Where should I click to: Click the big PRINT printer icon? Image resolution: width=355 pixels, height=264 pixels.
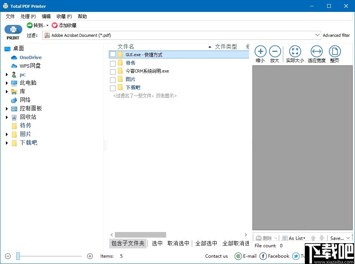pos(13,30)
